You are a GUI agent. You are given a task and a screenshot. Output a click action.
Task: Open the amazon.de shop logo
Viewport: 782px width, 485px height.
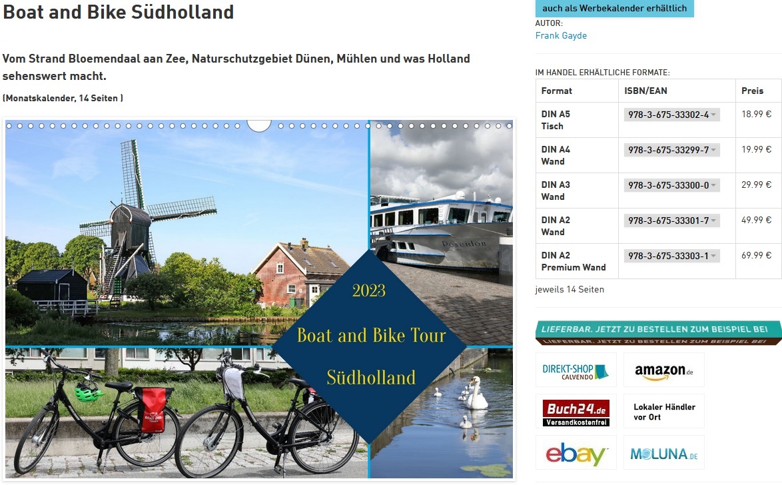point(664,370)
